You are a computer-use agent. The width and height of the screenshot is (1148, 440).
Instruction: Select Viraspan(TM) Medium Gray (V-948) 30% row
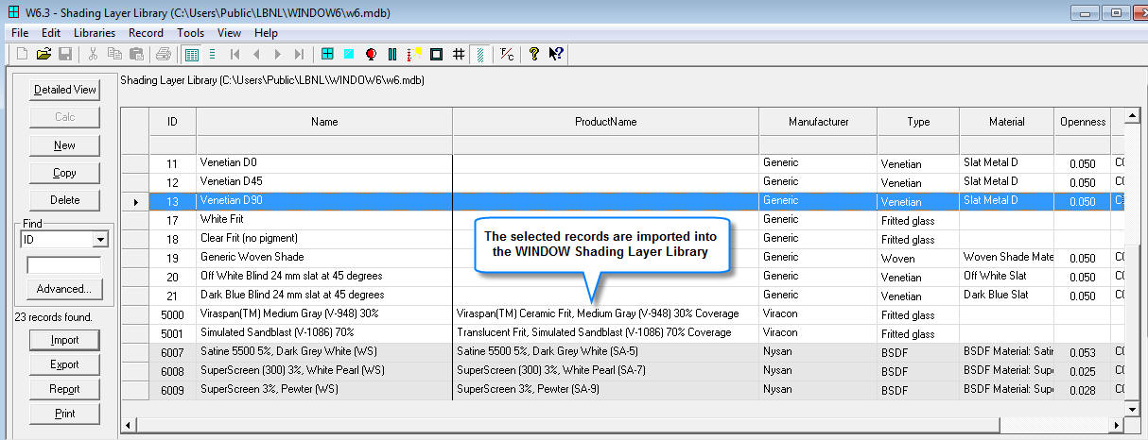coord(624,314)
